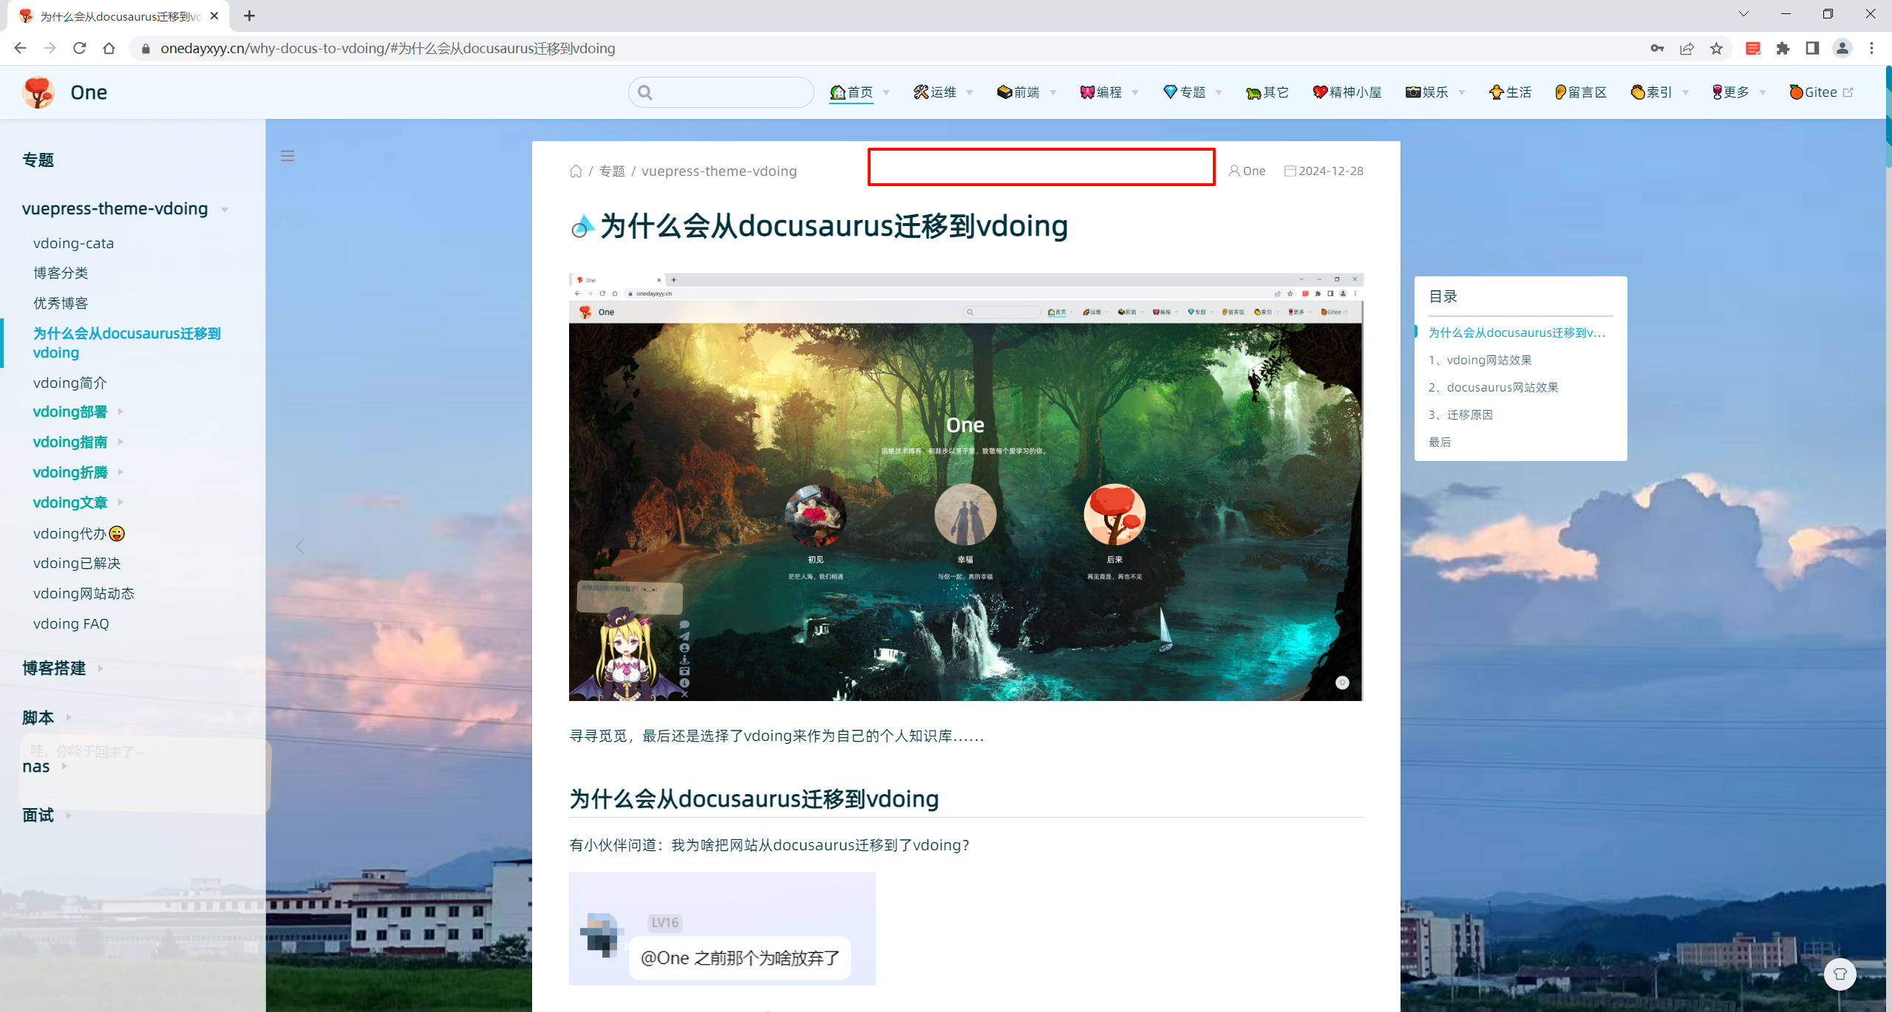Click breadcrumb vuepress-theme-vdoing link
Viewport: 1892px width, 1012px height.
point(719,171)
